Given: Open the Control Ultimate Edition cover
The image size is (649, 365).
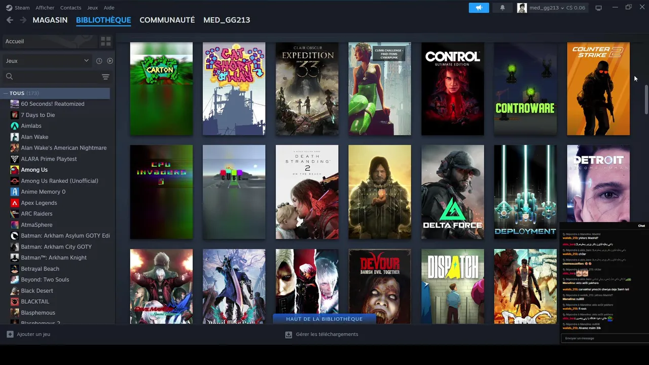Looking at the screenshot, I should pos(452,89).
